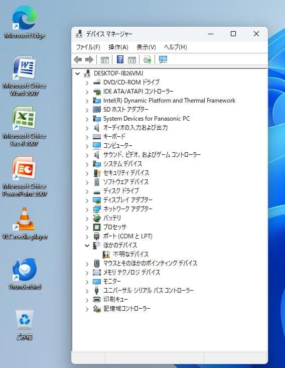This screenshot has width=285, height=368.
Task: Click the blue question mark Help toolbar icon
Action: [120, 59]
